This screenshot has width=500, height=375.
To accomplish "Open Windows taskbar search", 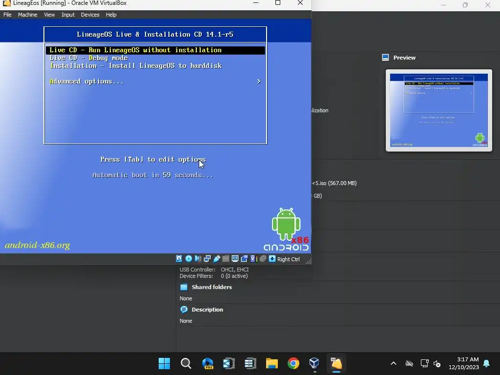I will tap(186, 363).
